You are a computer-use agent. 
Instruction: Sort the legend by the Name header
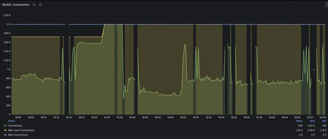11,121
